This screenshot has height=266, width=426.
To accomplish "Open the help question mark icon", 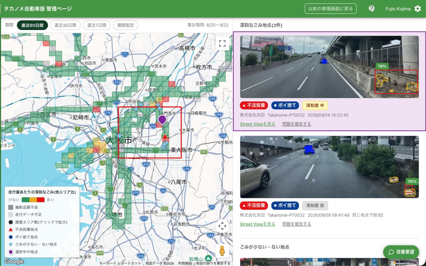I will click(371, 9).
